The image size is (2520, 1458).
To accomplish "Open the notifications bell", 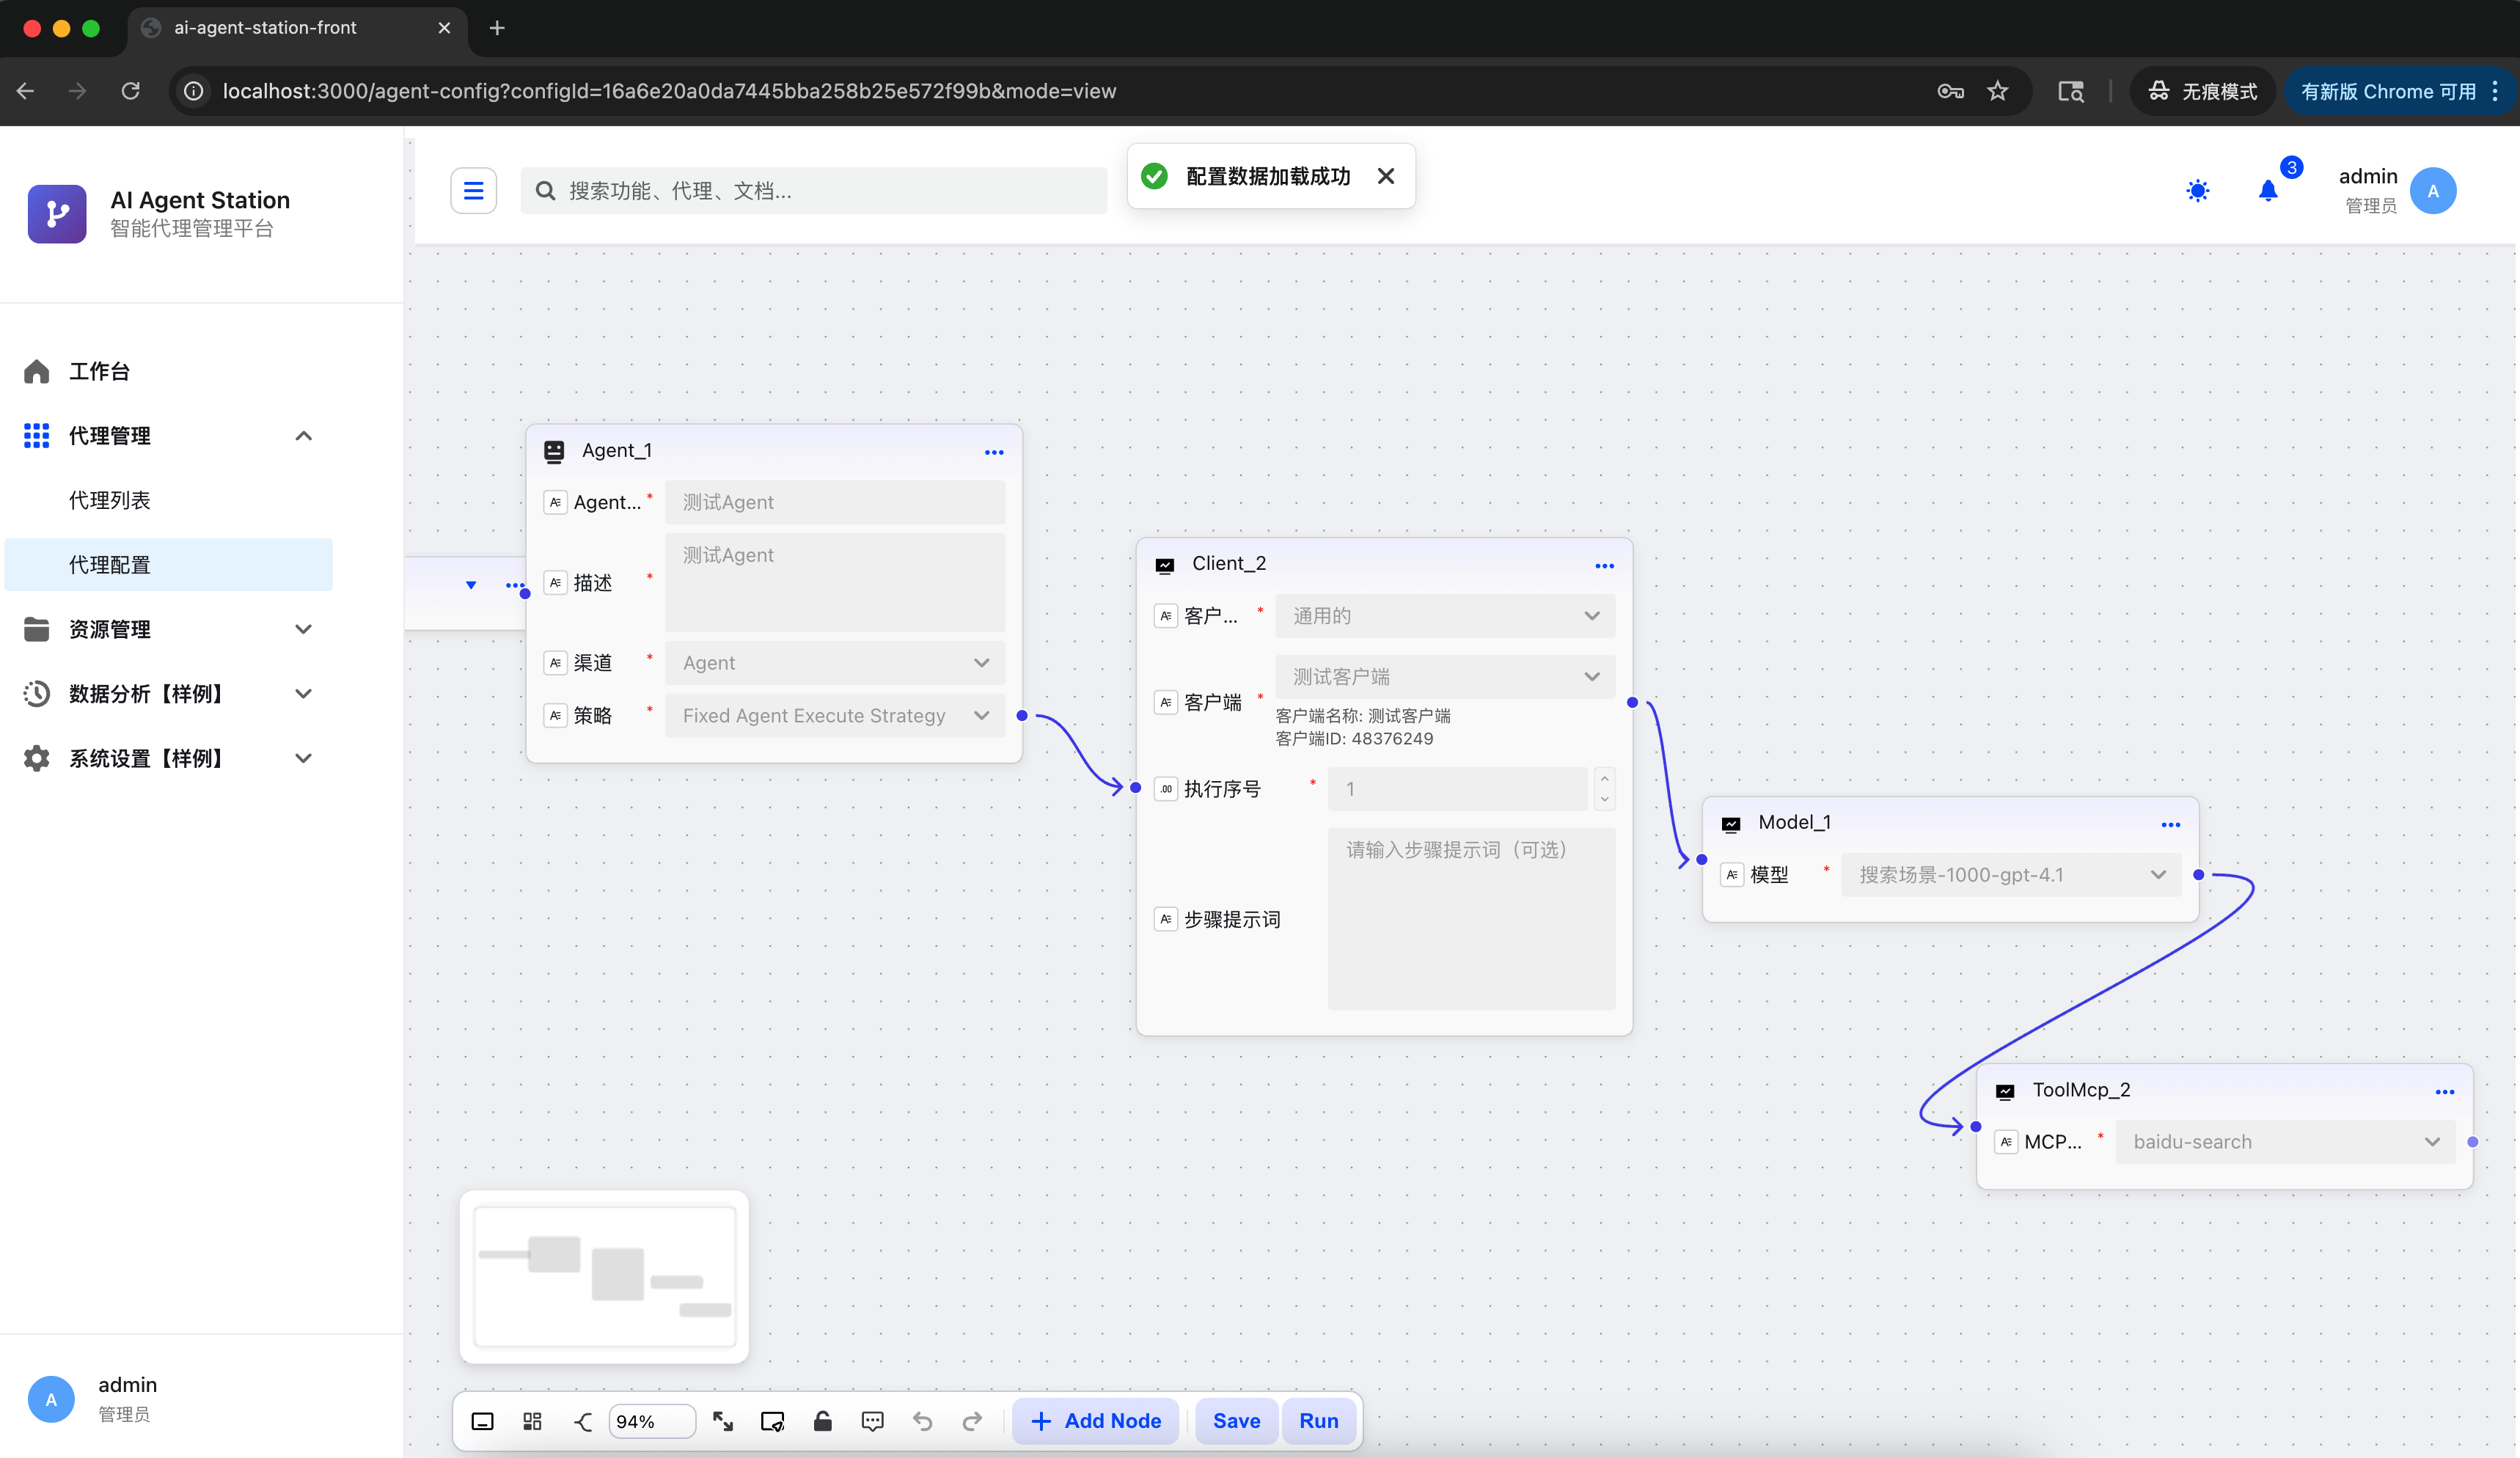I will point(2268,190).
